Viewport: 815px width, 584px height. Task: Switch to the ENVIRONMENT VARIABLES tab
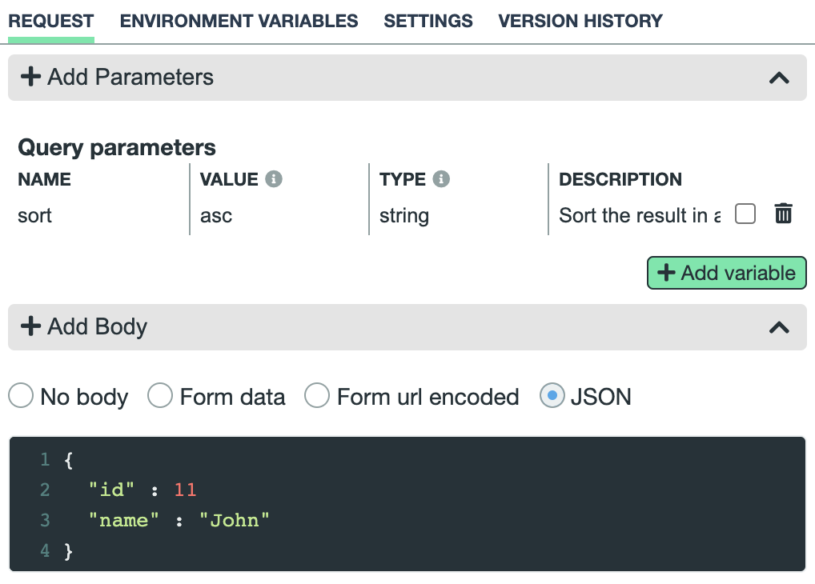pyautogui.click(x=239, y=21)
